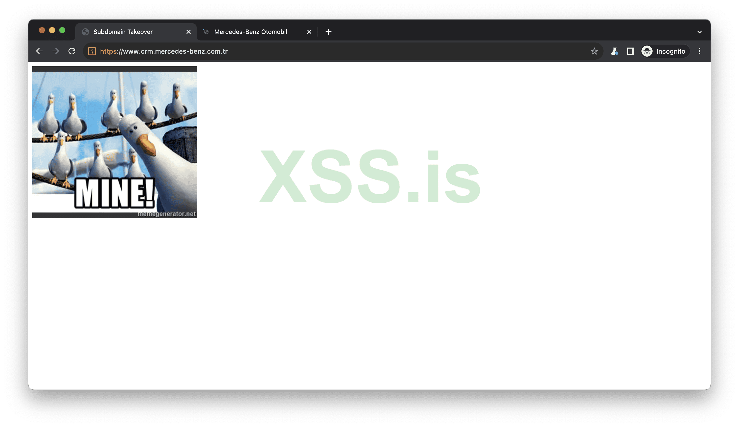Reload the current page

(x=72, y=51)
